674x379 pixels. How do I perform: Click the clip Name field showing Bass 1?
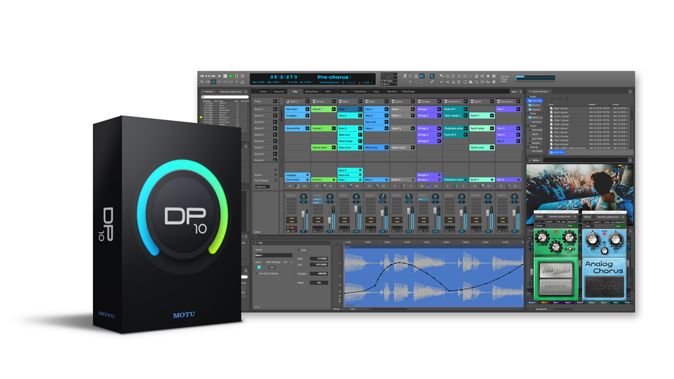click(x=274, y=255)
